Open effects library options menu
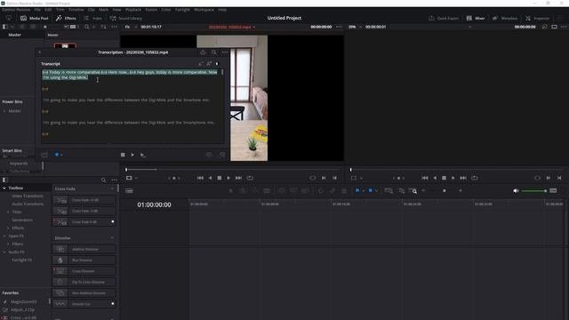Screen dimensions: 569x320 coord(115,180)
